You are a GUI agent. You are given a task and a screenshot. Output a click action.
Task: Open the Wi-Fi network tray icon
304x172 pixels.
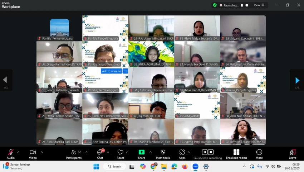pyautogui.click(x=268, y=166)
